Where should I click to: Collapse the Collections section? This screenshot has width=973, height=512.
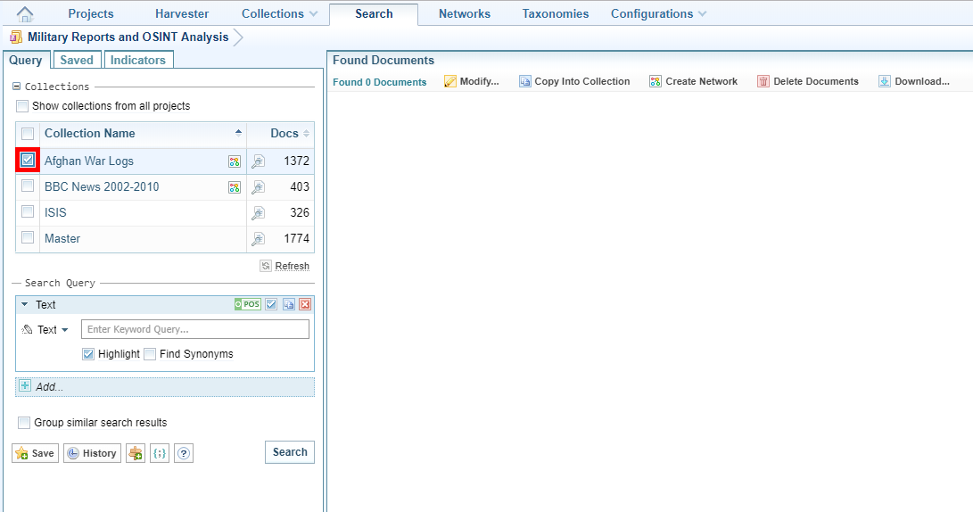(17, 87)
